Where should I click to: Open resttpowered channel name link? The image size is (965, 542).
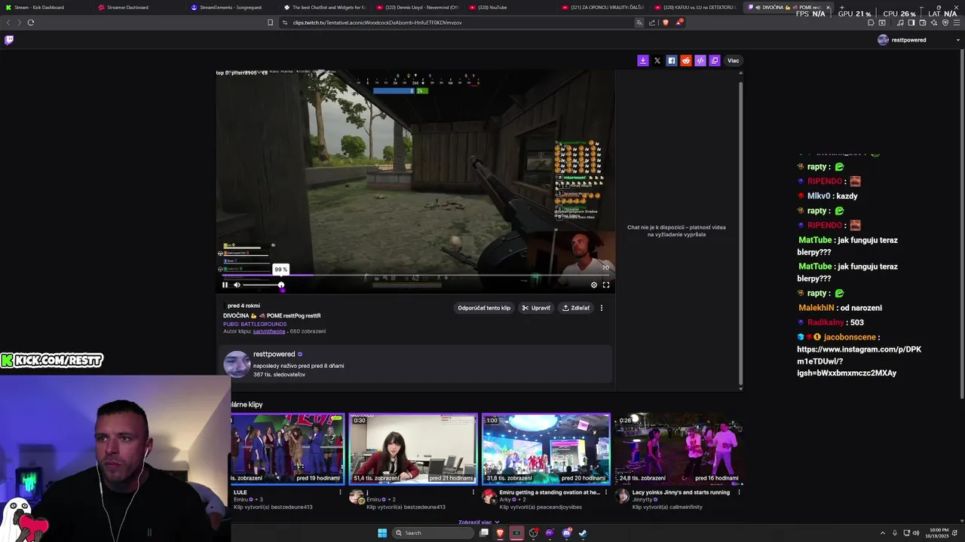274,354
